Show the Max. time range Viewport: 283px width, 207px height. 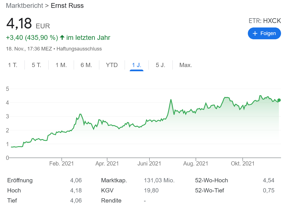coord(186,65)
